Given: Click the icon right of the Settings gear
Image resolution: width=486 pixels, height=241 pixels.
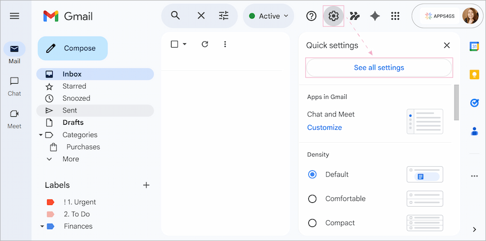Looking at the screenshot, I should pos(354,16).
